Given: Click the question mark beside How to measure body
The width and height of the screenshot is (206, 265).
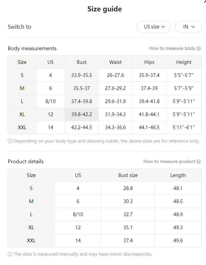Looking at the screenshot, I should [199, 49].
